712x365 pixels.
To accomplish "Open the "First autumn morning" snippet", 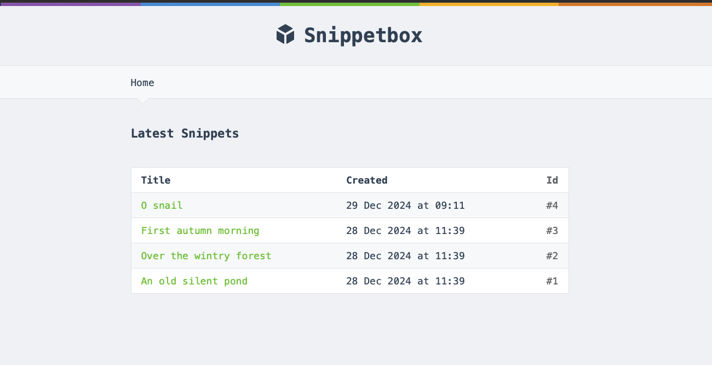I will (x=200, y=231).
